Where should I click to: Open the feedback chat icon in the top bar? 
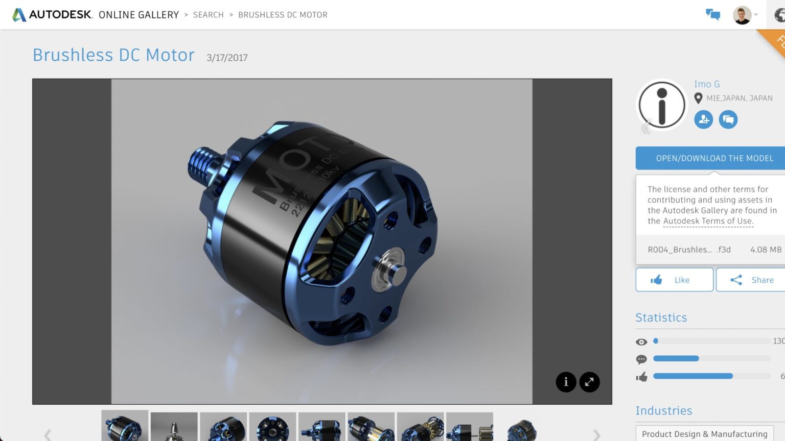[x=713, y=15]
